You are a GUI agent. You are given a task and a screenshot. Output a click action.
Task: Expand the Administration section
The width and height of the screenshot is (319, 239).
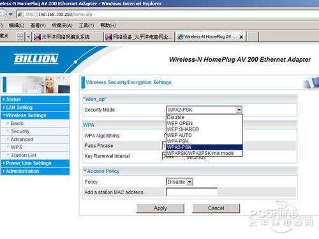pyautogui.click(x=35, y=171)
